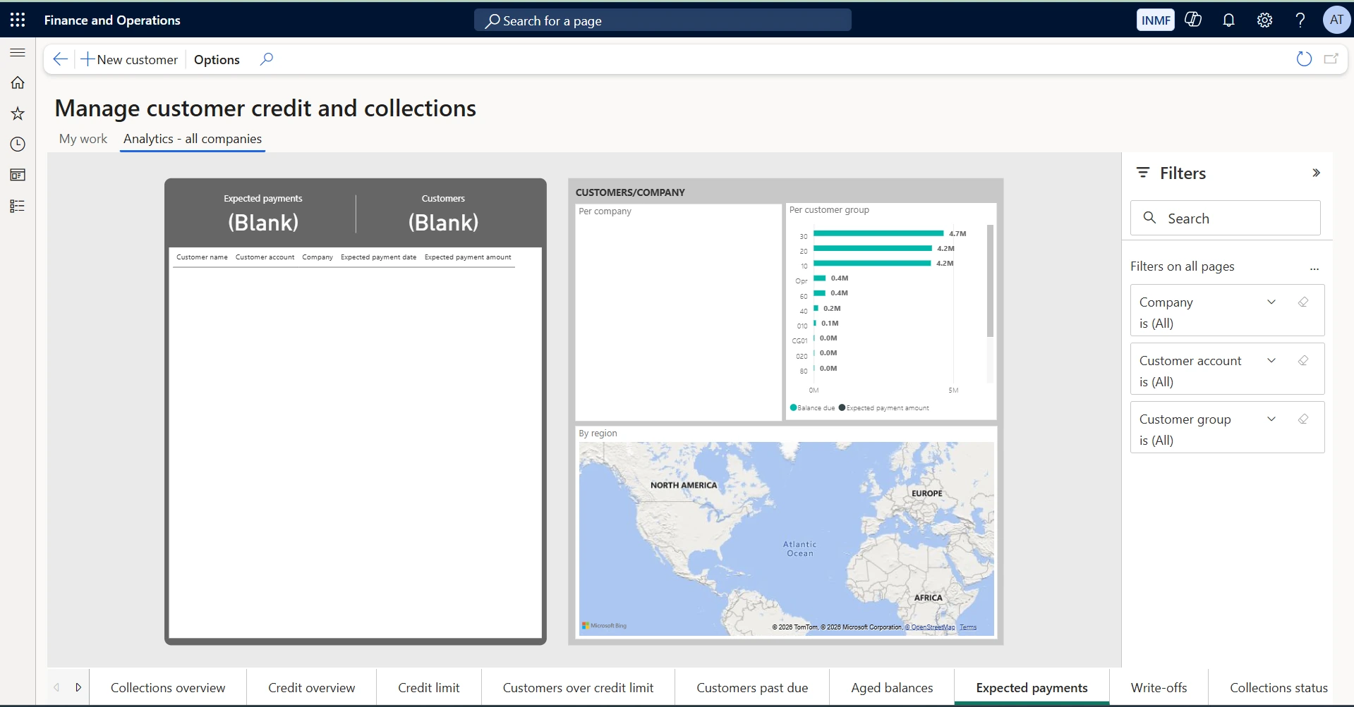This screenshot has height=707, width=1354.
Task: Collapse the Filters pane with double chevron
Action: click(1316, 173)
